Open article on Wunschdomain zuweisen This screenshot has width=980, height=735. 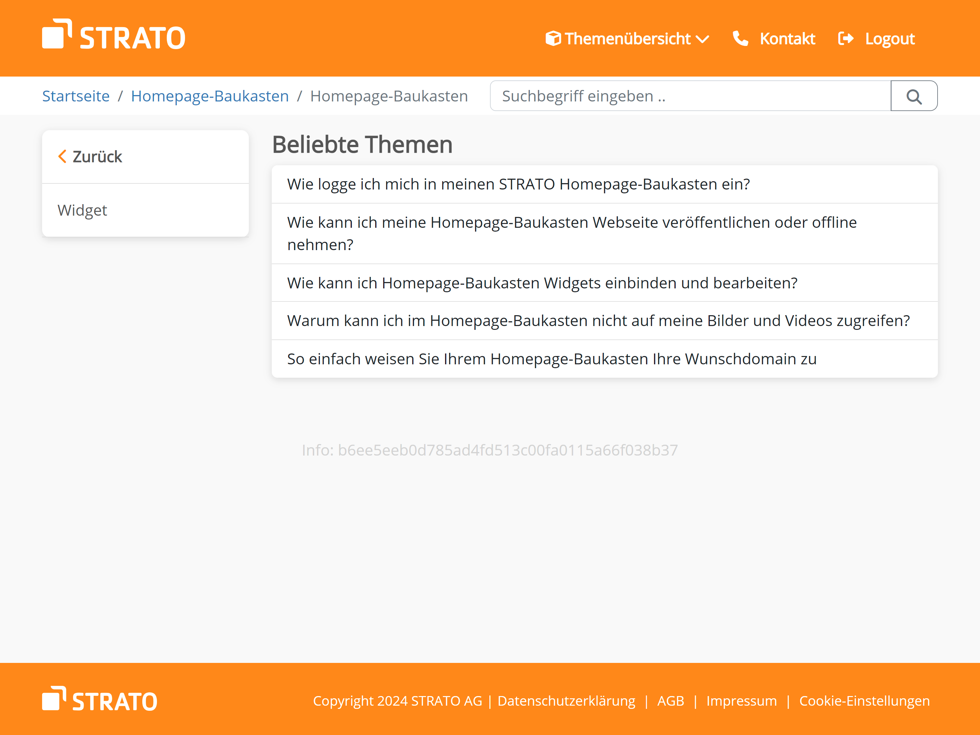pos(605,359)
